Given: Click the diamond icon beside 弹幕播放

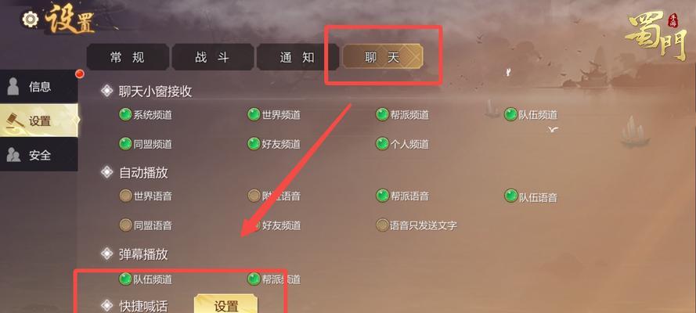Looking at the screenshot, I should pos(106,254).
